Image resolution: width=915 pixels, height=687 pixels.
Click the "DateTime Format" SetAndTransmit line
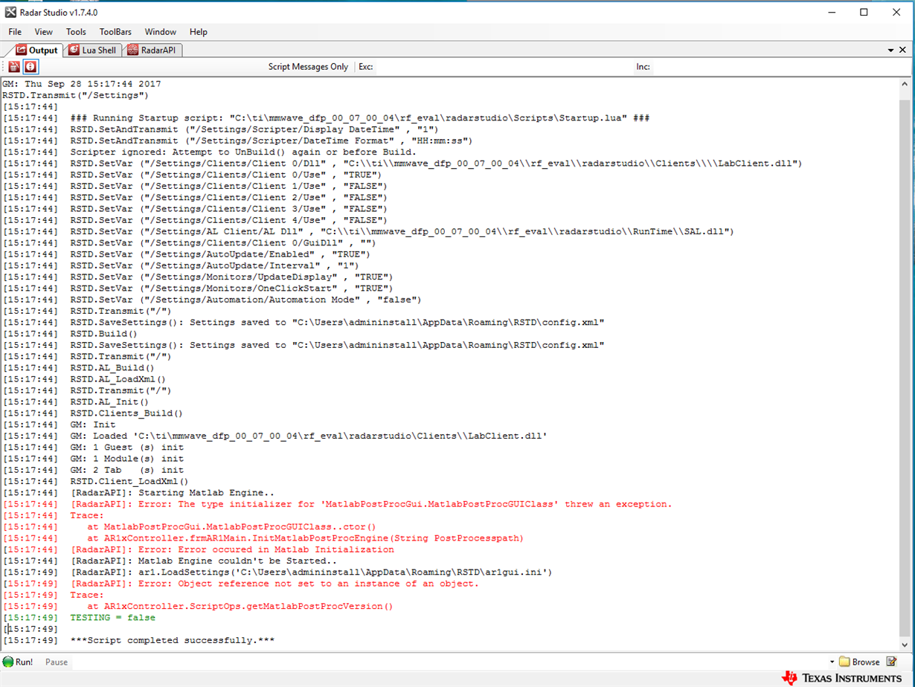[x=272, y=141]
